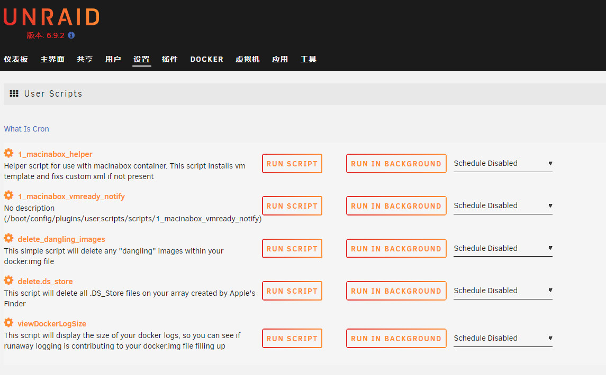Open the 应用 apps tab
This screenshot has height=375, width=606.
point(280,59)
